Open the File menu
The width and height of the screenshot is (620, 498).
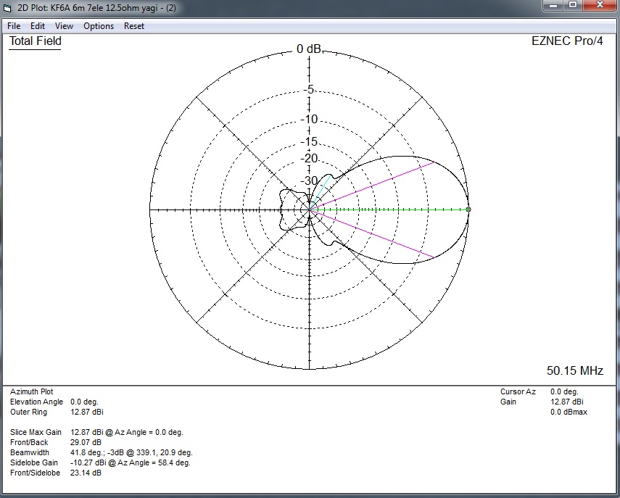pyautogui.click(x=14, y=26)
